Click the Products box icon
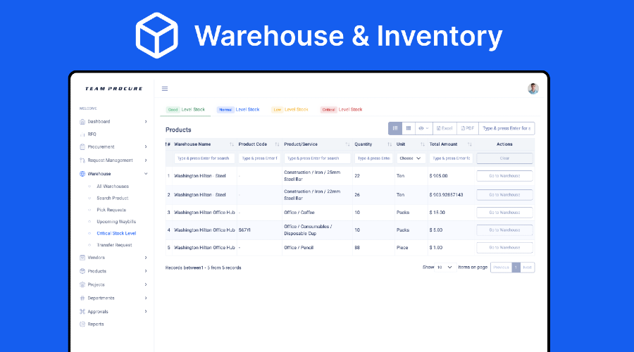The width and height of the screenshot is (634, 352). 82,271
